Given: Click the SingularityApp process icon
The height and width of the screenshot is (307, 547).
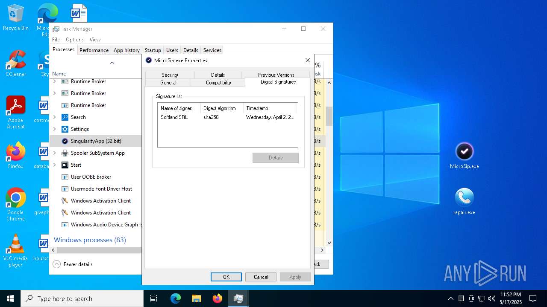Looking at the screenshot, I should pyautogui.click(x=65, y=141).
